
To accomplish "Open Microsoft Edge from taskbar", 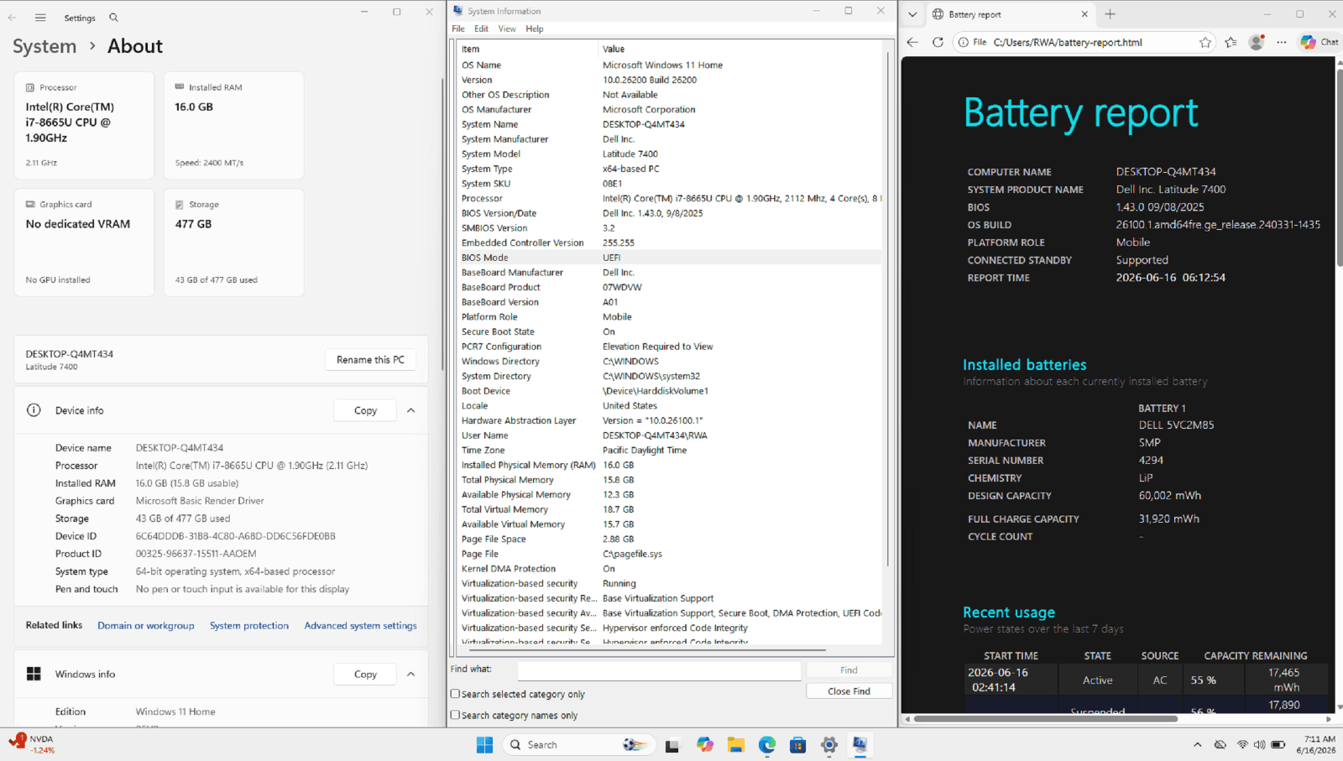I will (x=767, y=745).
